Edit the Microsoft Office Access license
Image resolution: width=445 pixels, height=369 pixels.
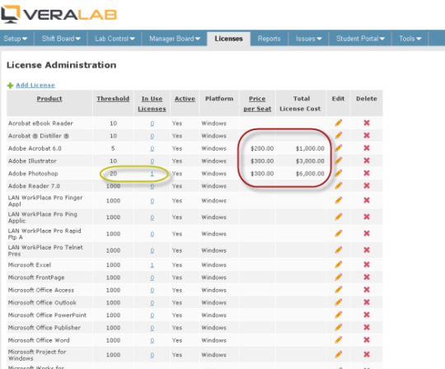click(x=339, y=290)
